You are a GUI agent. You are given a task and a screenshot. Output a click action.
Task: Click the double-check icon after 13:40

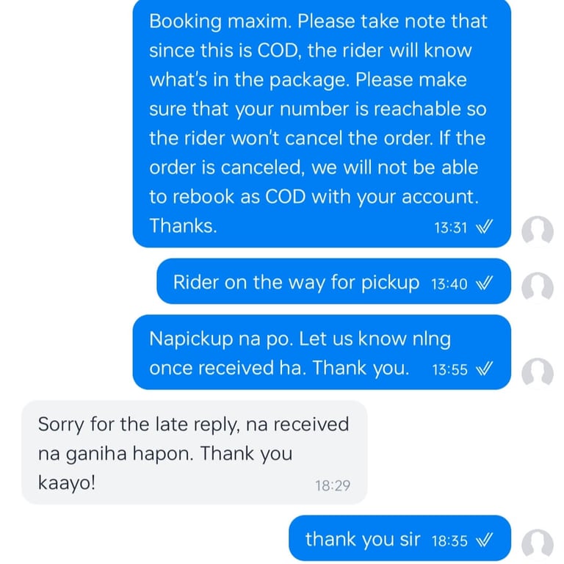pyautogui.click(x=483, y=283)
